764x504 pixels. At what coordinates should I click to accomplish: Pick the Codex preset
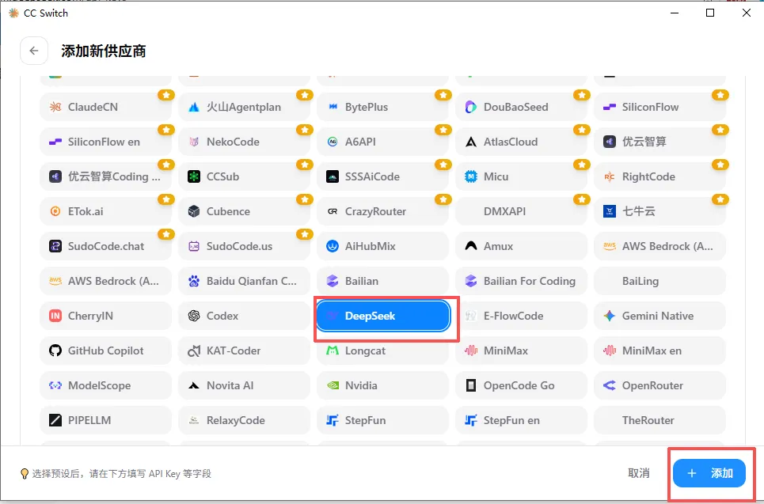(x=244, y=316)
